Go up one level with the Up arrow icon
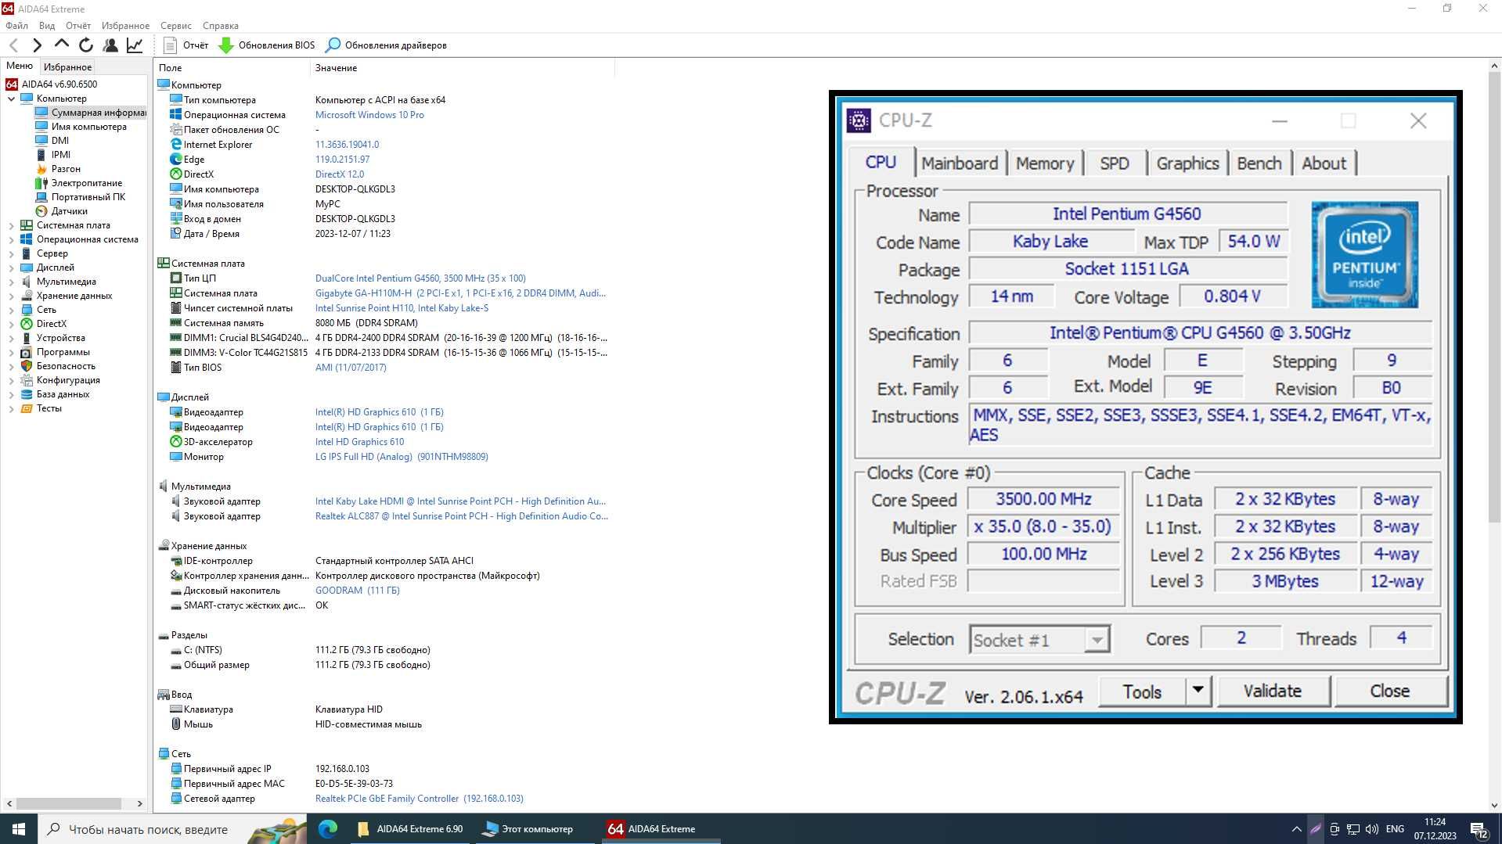The height and width of the screenshot is (844, 1502). [61, 45]
